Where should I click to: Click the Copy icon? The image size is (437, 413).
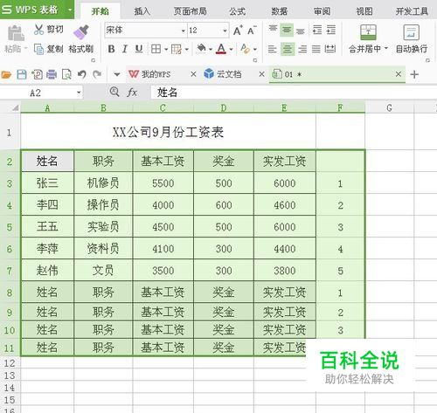pos(38,49)
